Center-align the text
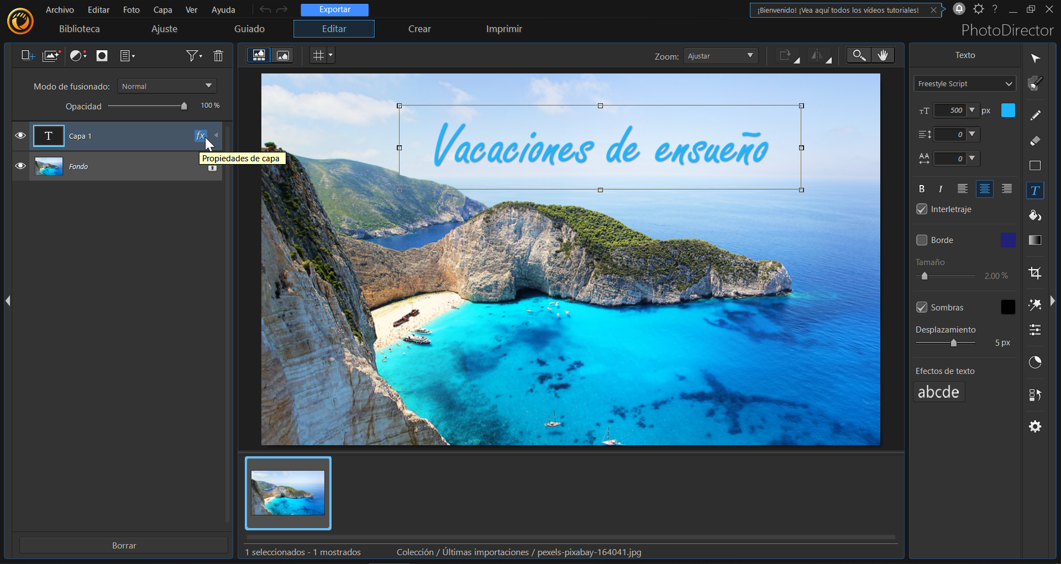 tap(984, 189)
